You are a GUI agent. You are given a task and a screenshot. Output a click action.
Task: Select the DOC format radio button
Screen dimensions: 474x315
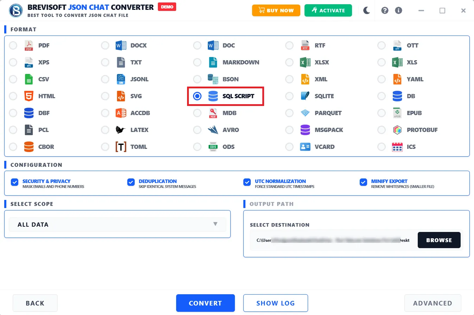click(197, 45)
